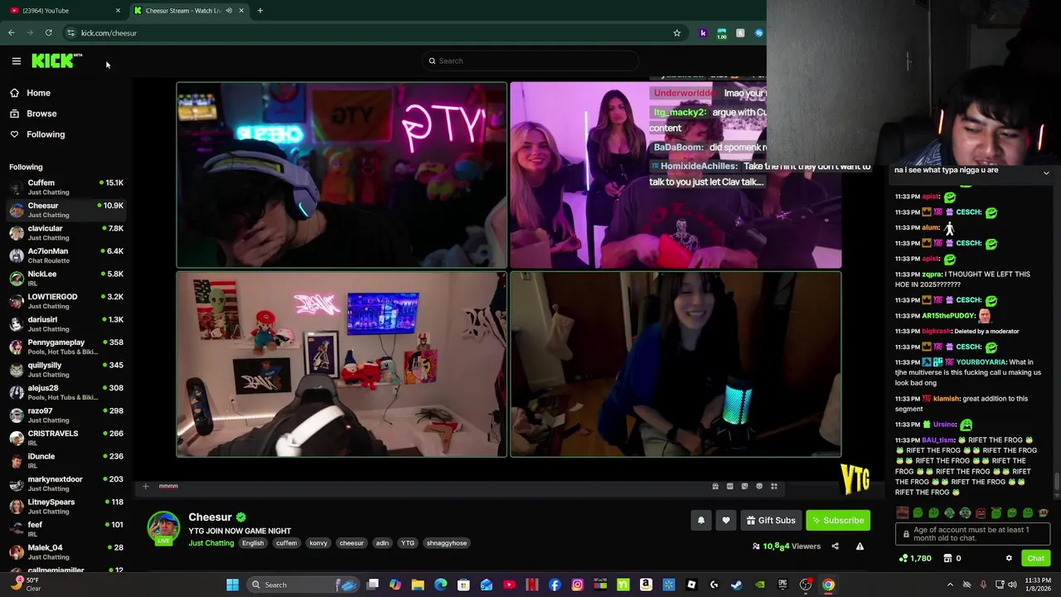
Task: Open clavicular channel in following list
Action: 66,233
